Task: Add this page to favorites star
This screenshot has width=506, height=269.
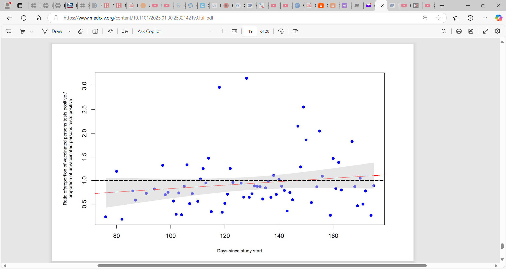Action: tap(439, 18)
